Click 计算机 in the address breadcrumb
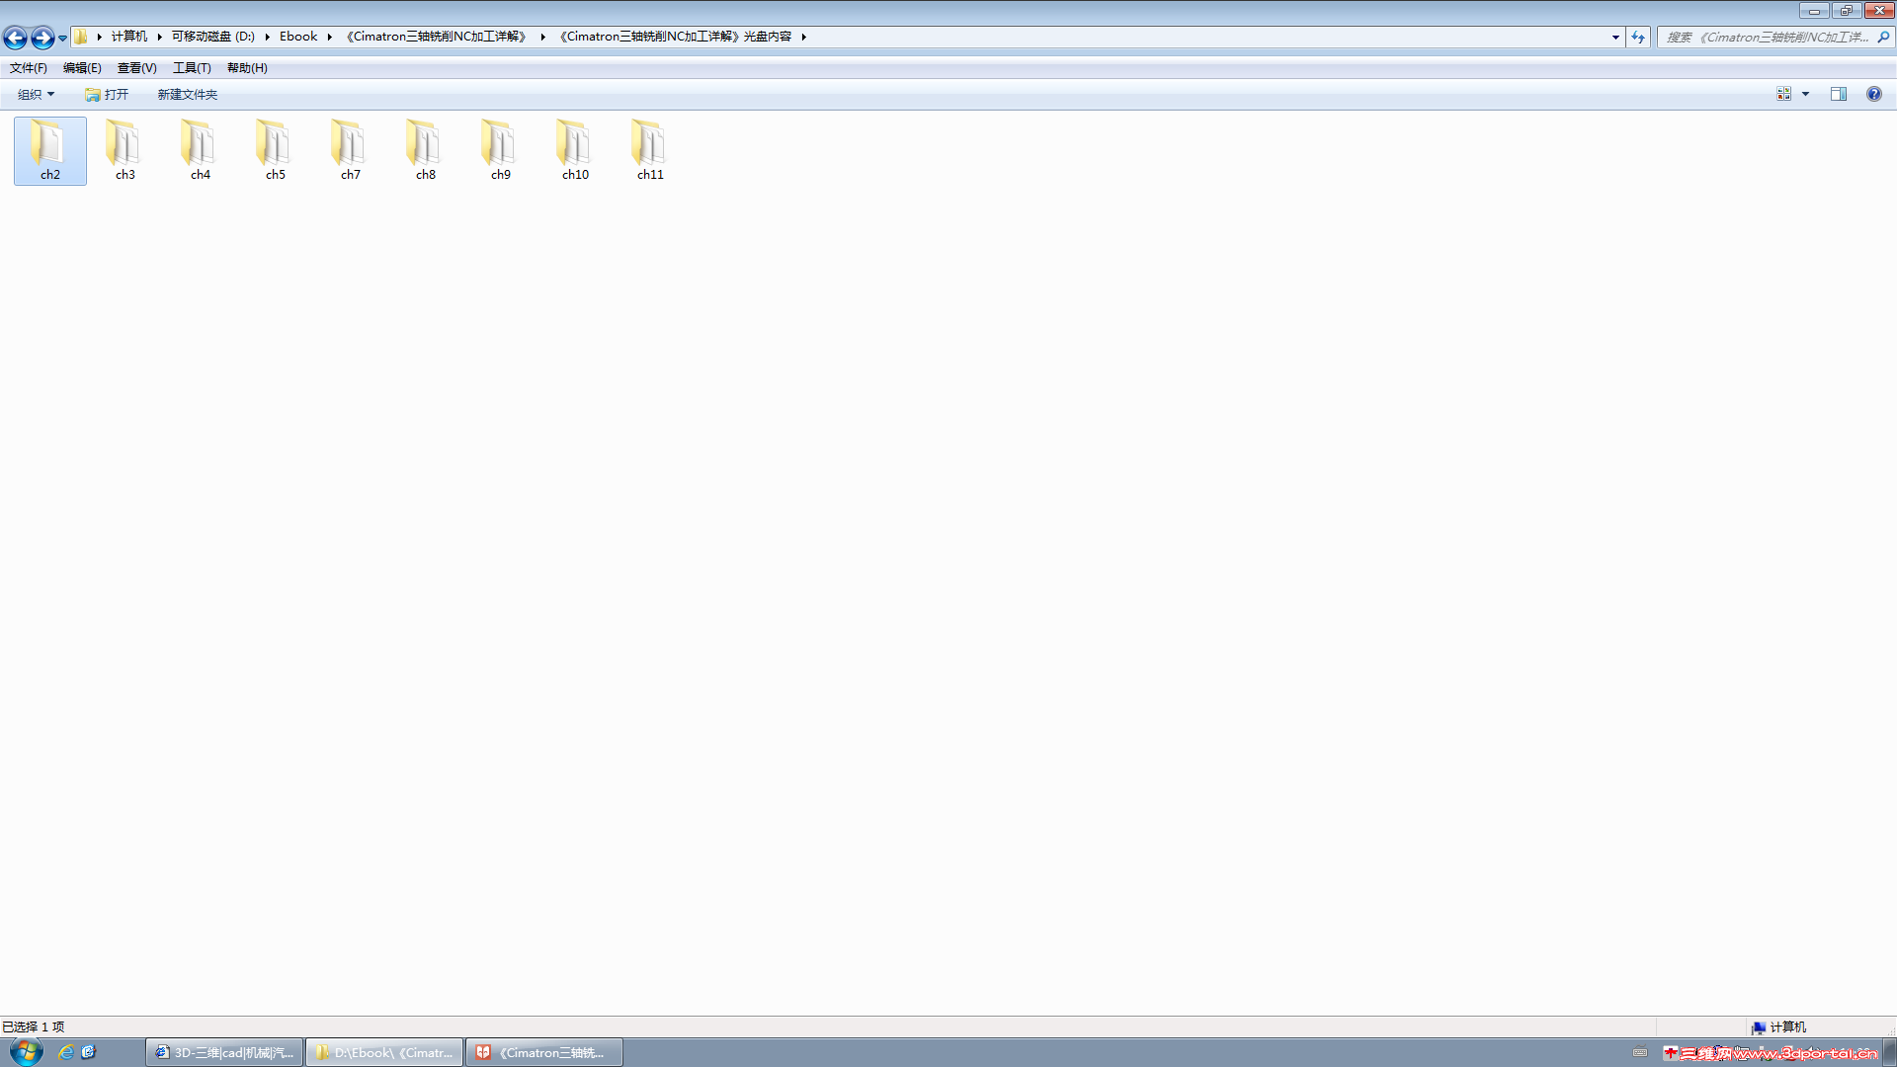The width and height of the screenshot is (1897, 1067). click(128, 37)
